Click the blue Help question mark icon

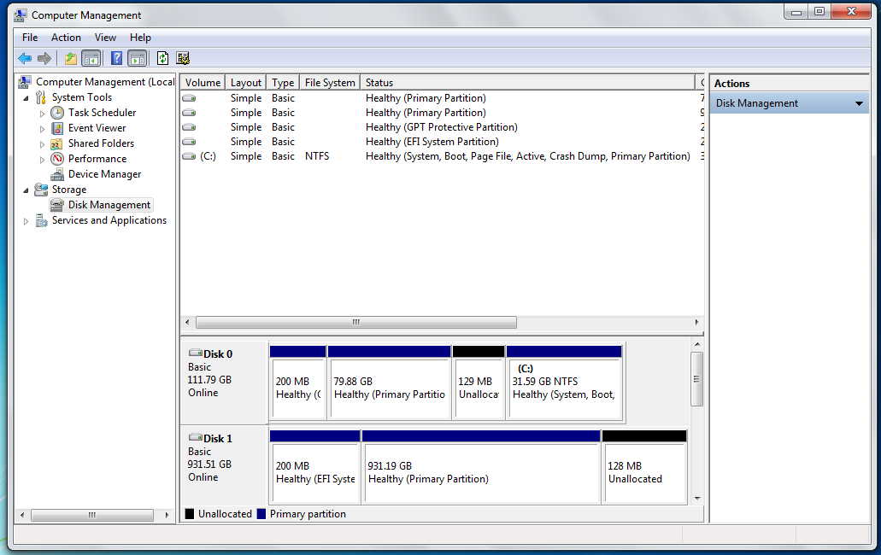[116, 58]
